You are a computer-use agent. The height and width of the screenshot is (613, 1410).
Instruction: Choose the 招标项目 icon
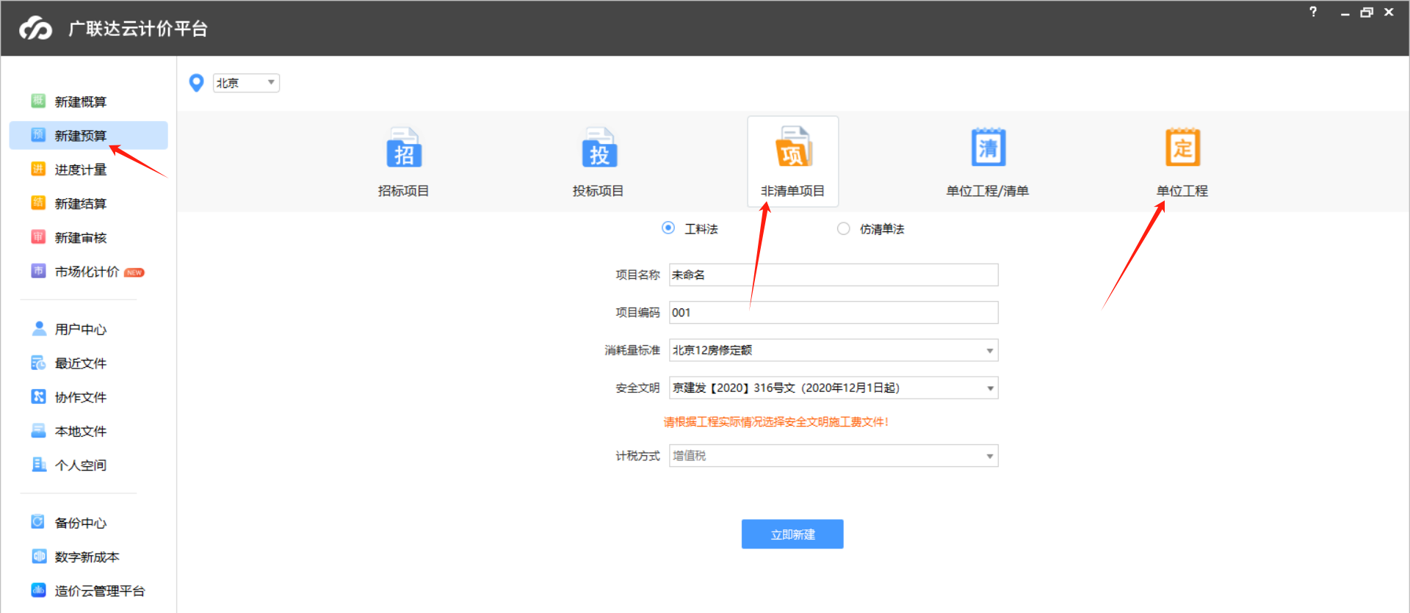(403, 148)
